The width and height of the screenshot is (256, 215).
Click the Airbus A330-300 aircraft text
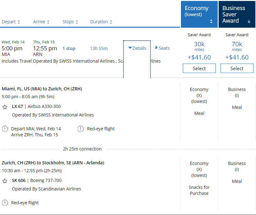(x=44, y=106)
